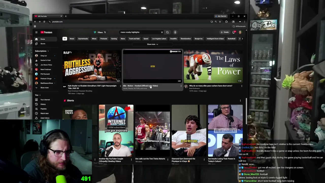The width and height of the screenshot is (325, 183).
Task: Select the Music chip
Action: [72, 39]
